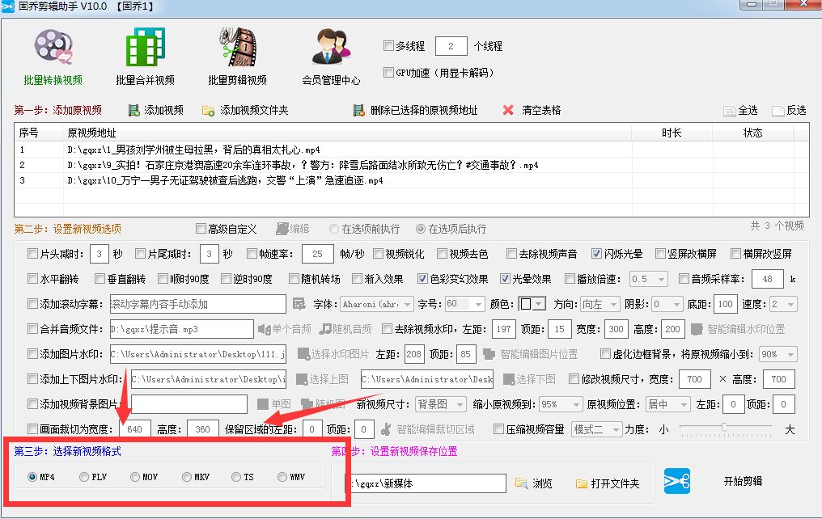This screenshot has height=519, width=822.
Task: Click the 单个音频 speaker icon
Action: point(264,329)
